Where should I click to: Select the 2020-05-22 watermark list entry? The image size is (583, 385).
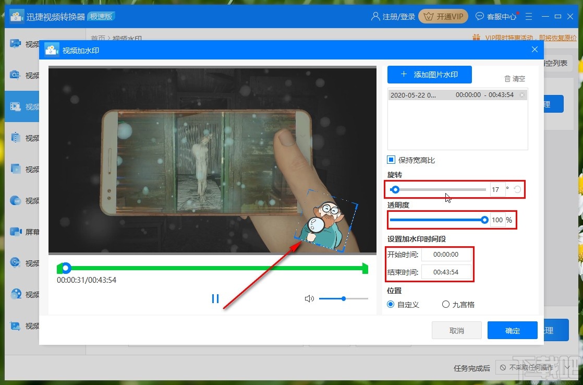pos(457,95)
